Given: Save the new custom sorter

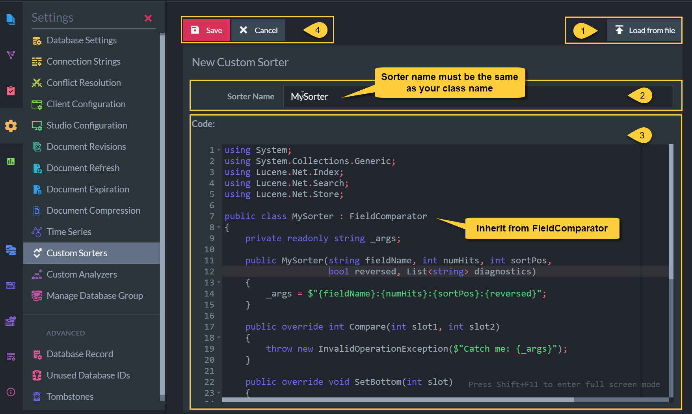Looking at the screenshot, I should pos(206,30).
